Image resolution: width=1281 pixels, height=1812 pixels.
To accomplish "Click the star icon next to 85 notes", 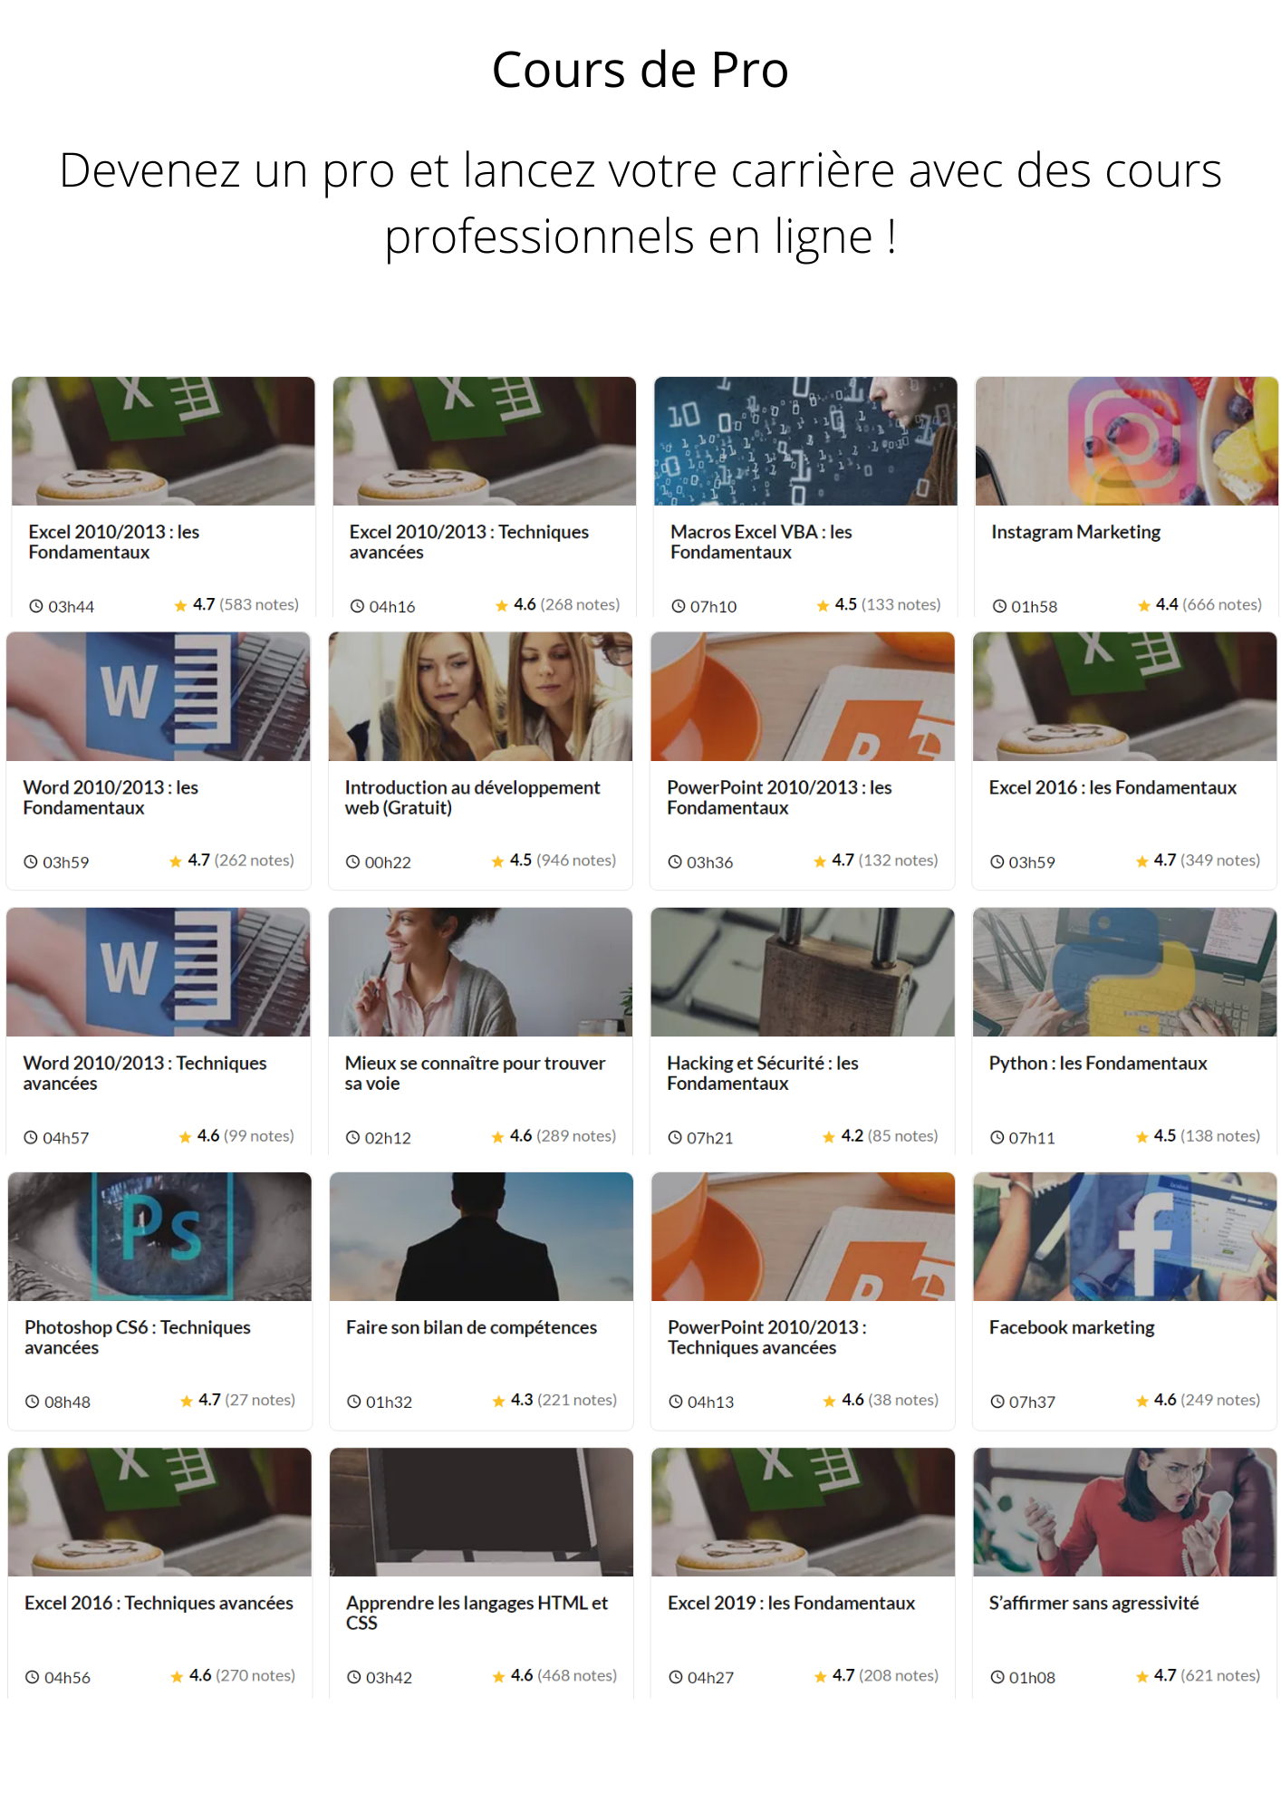I will pos(829,1136).
